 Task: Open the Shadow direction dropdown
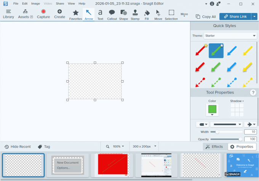[x=237, y=101]
